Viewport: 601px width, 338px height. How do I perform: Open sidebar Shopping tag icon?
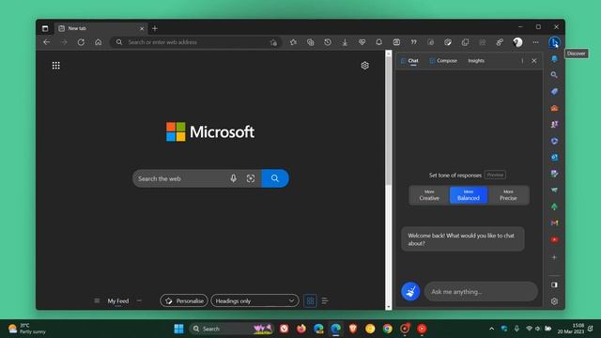pos(554,91)
